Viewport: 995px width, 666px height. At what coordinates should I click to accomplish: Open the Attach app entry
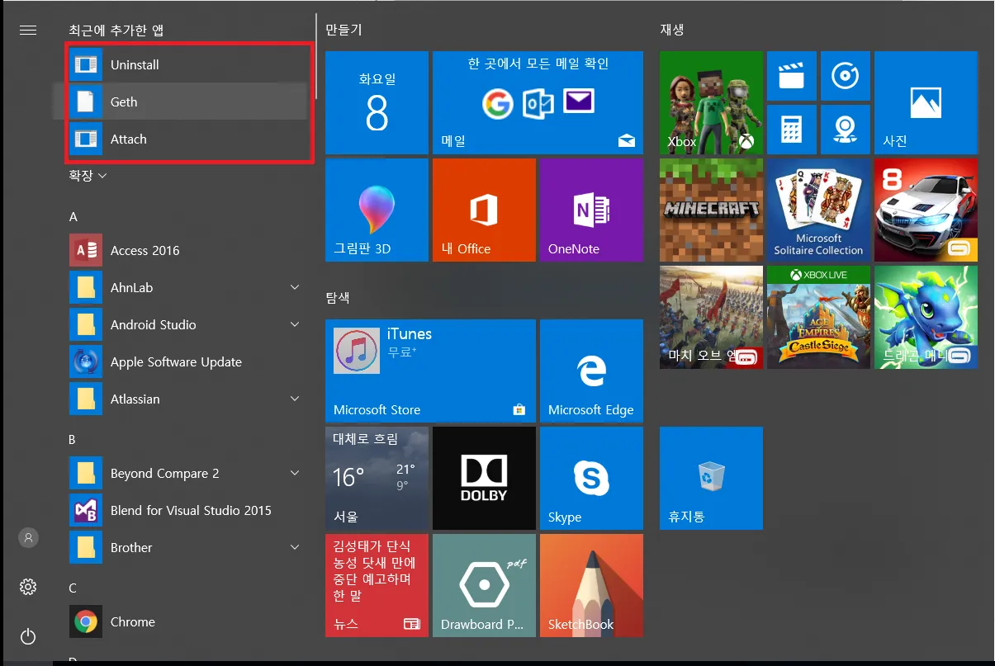coord(188,139)
